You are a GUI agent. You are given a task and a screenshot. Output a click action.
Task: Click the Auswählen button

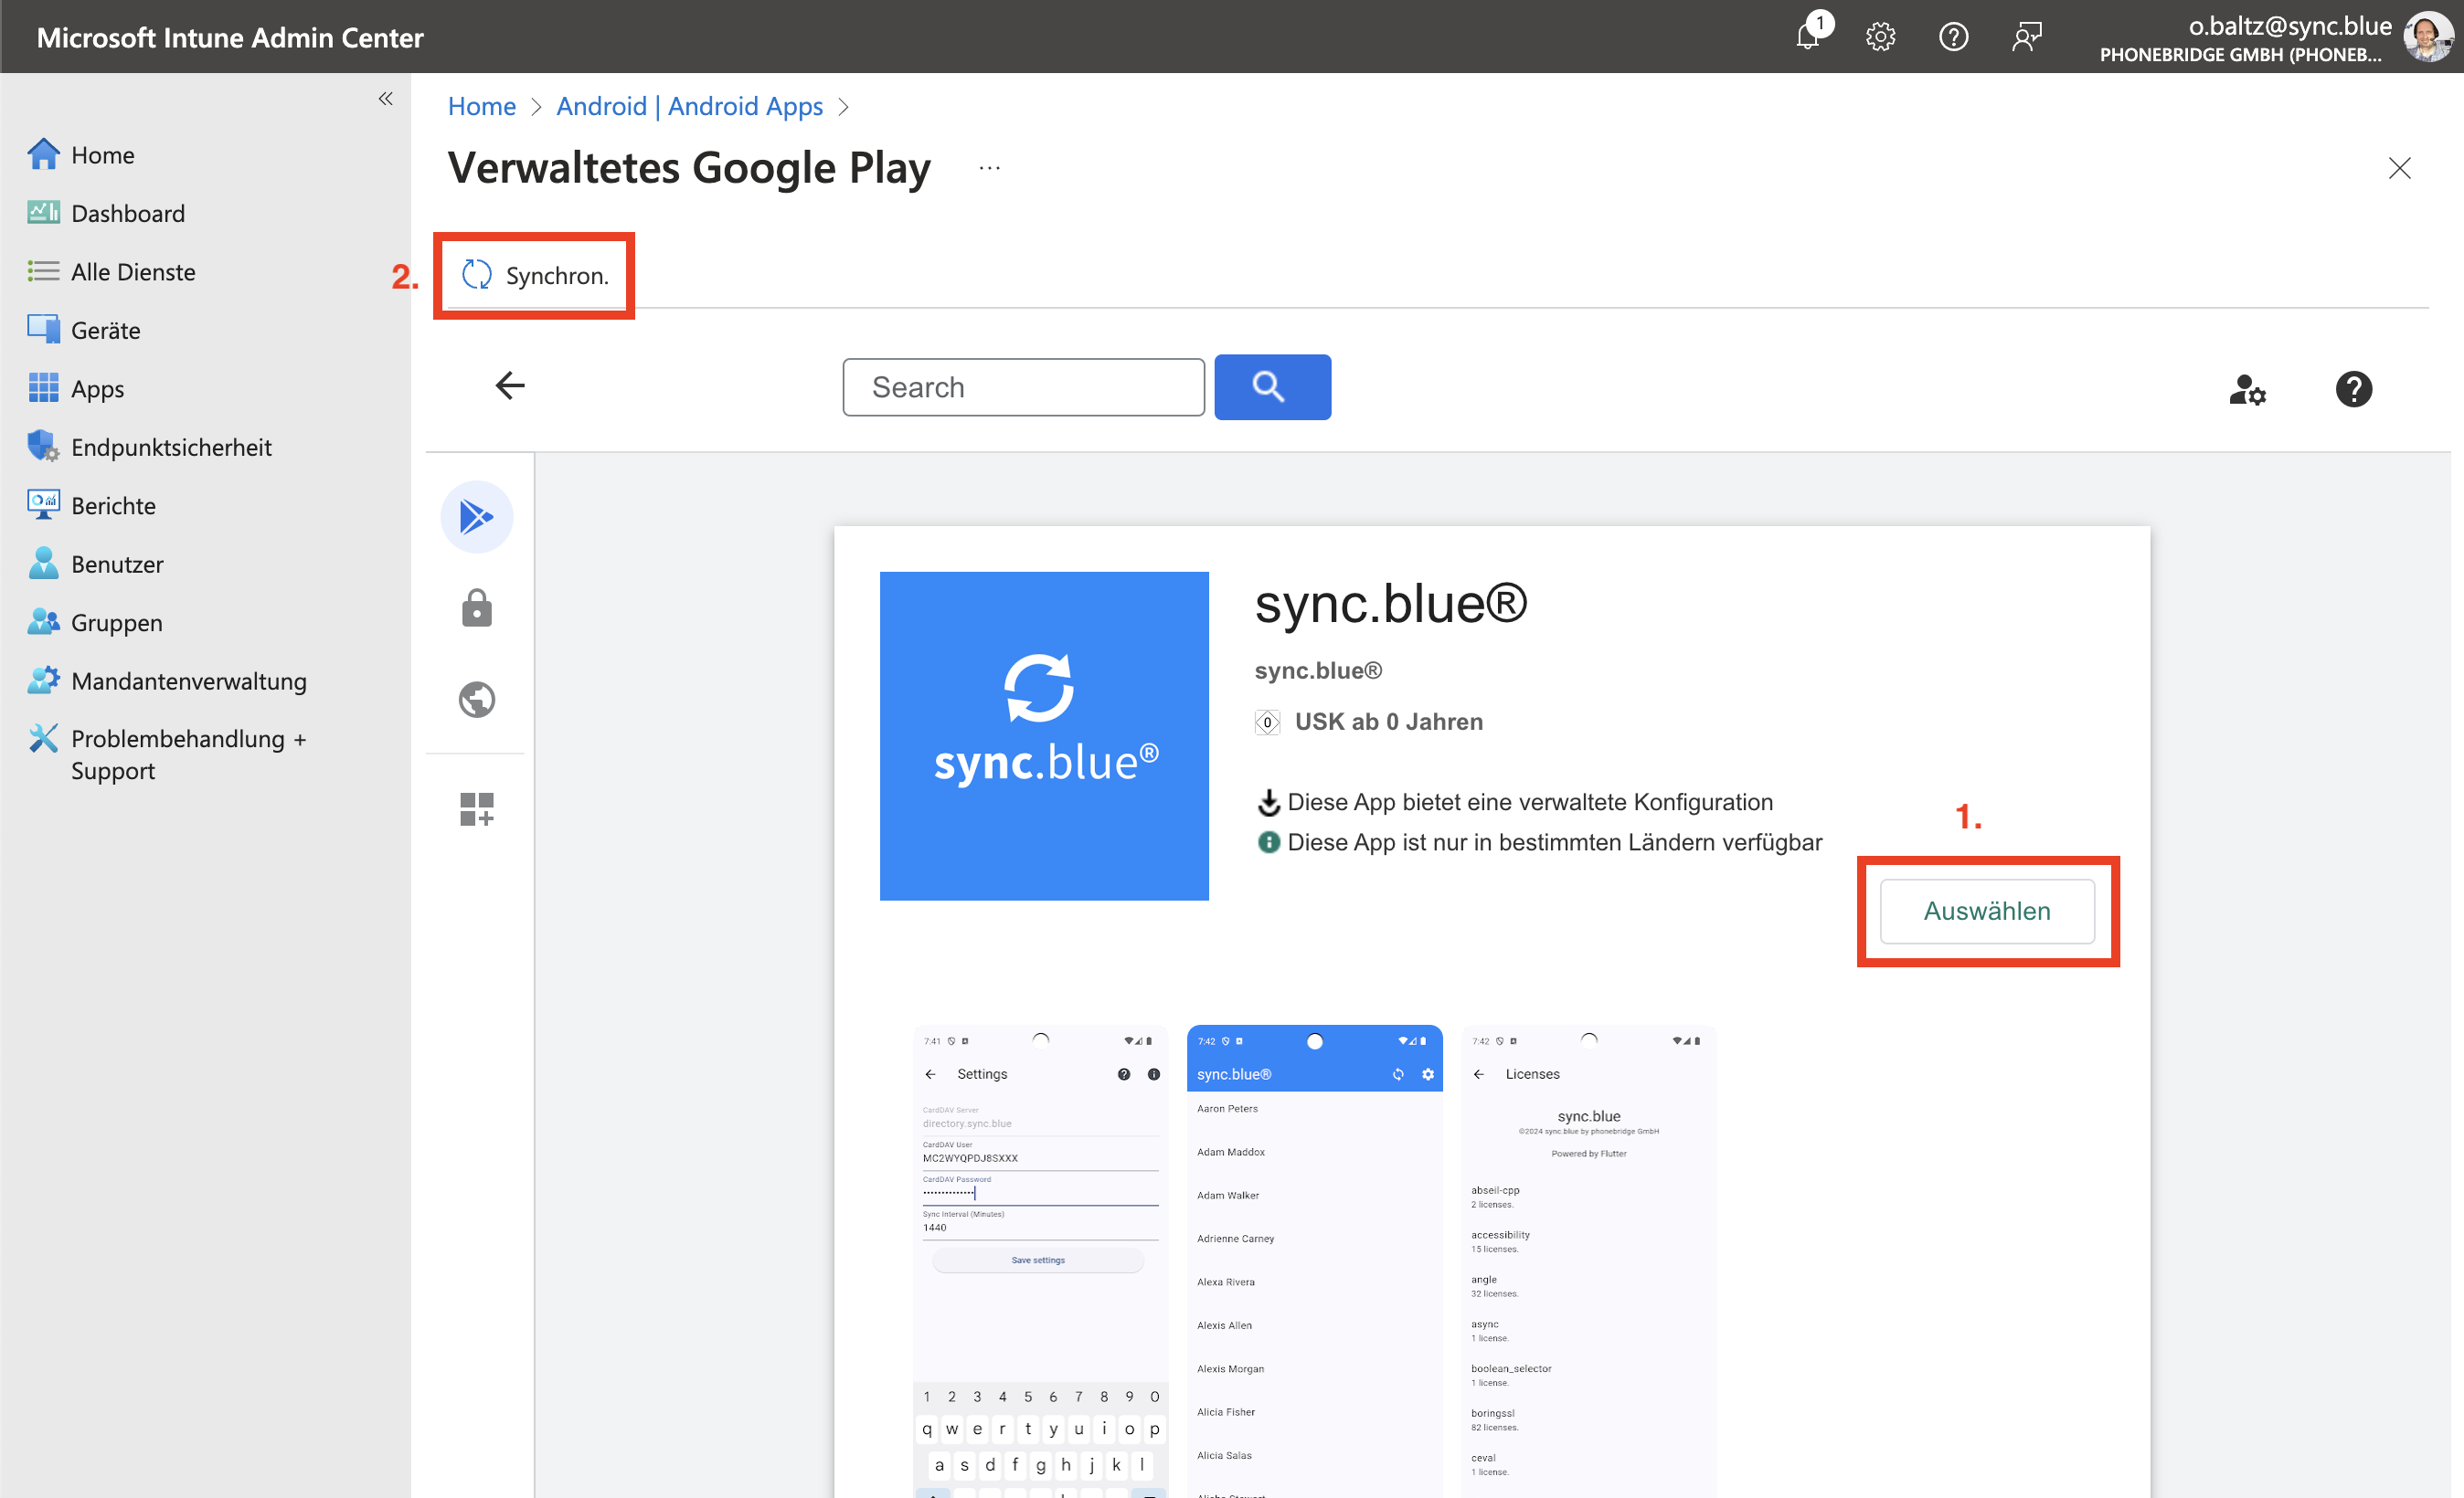coord(1987,911)
